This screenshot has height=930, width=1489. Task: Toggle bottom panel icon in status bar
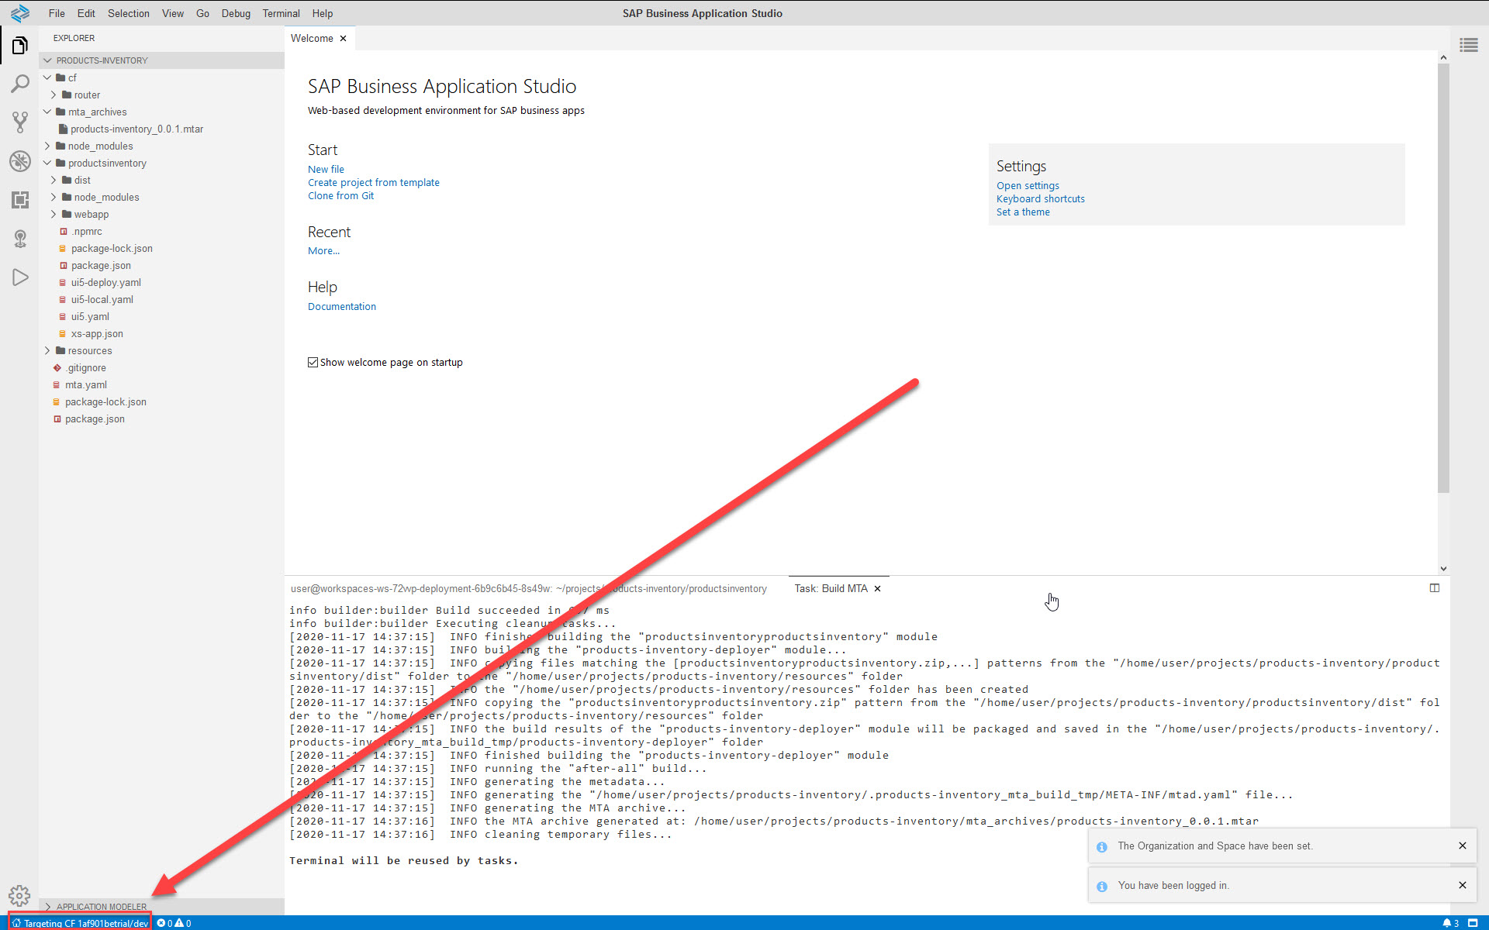click(x=1473, y=923)
